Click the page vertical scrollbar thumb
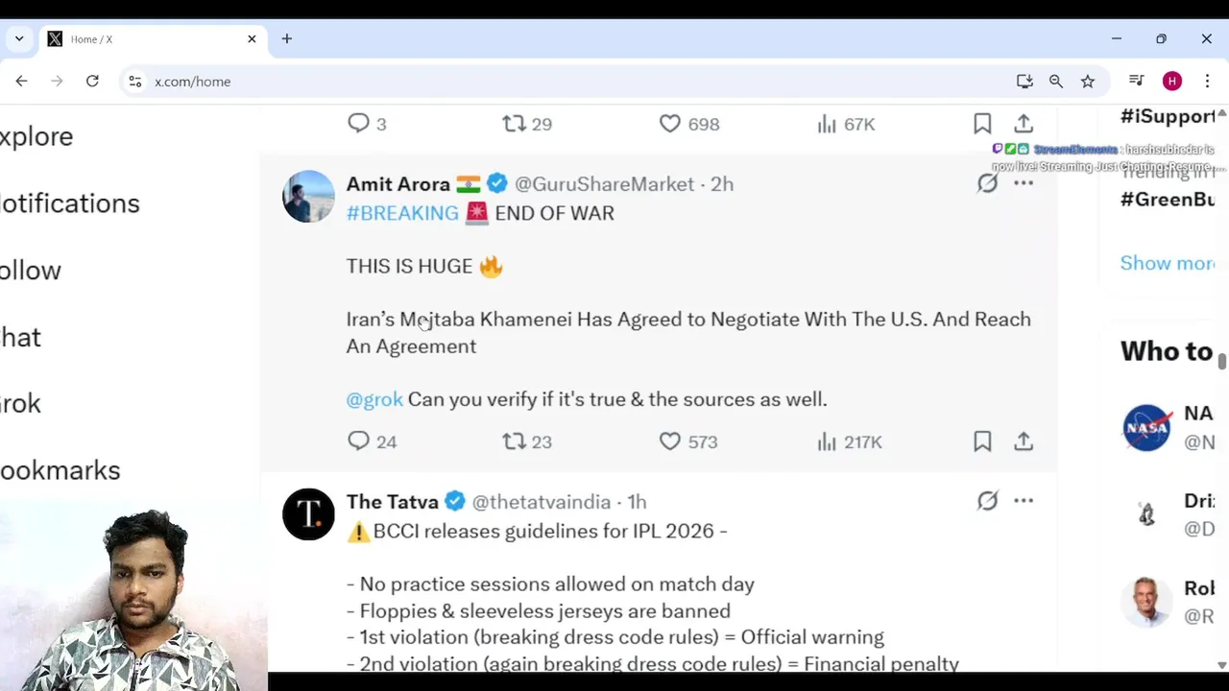Viewport: 1229px width, 691px height. point(1222,362)
